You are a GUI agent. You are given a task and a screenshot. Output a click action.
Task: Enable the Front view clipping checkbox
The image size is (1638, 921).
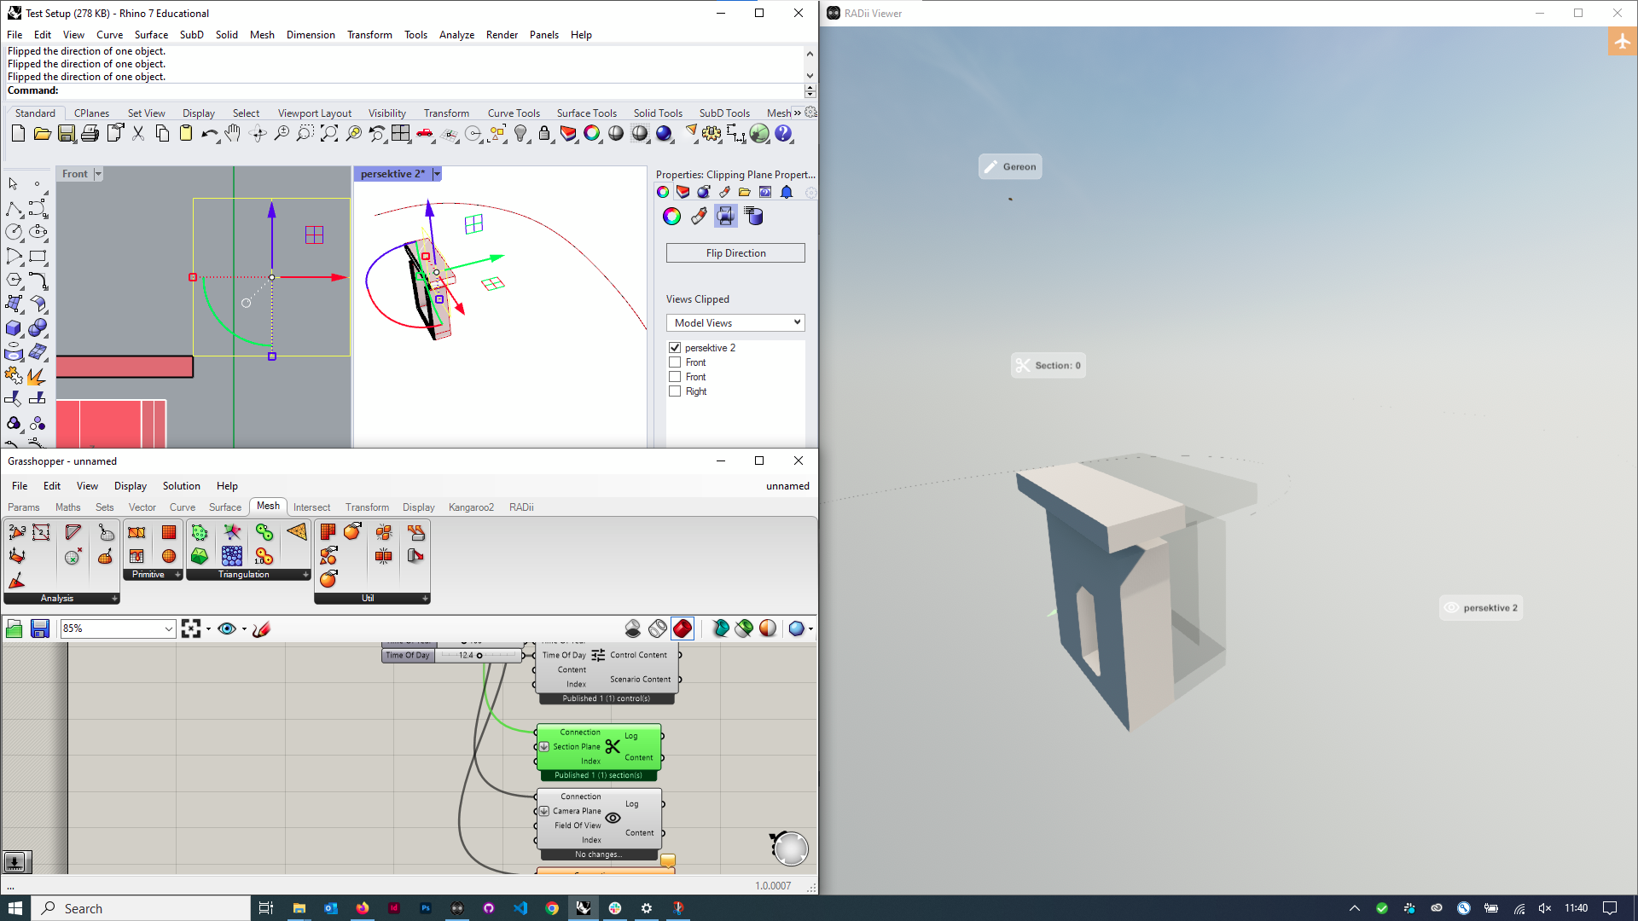click(675, 362)
